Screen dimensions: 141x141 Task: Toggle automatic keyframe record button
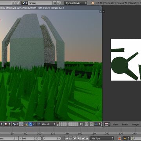[x=119, y=138]
